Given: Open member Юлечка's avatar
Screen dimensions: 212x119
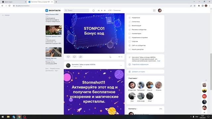Looking at the screenshot, I should [x=158, y=85].
